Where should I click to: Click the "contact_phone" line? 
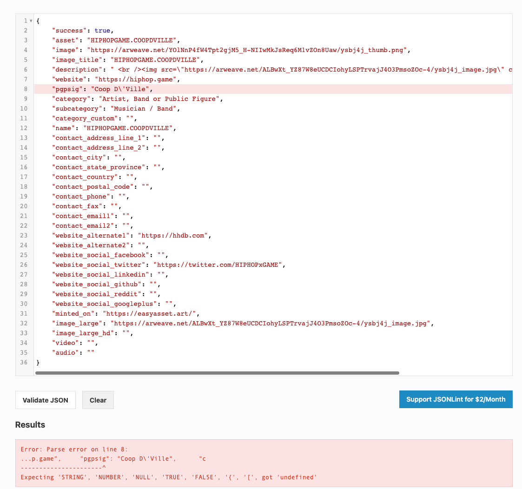(x=91, y=196)
